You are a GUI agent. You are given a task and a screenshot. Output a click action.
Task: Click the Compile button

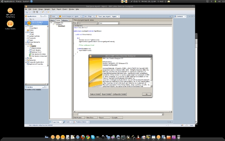117,117
